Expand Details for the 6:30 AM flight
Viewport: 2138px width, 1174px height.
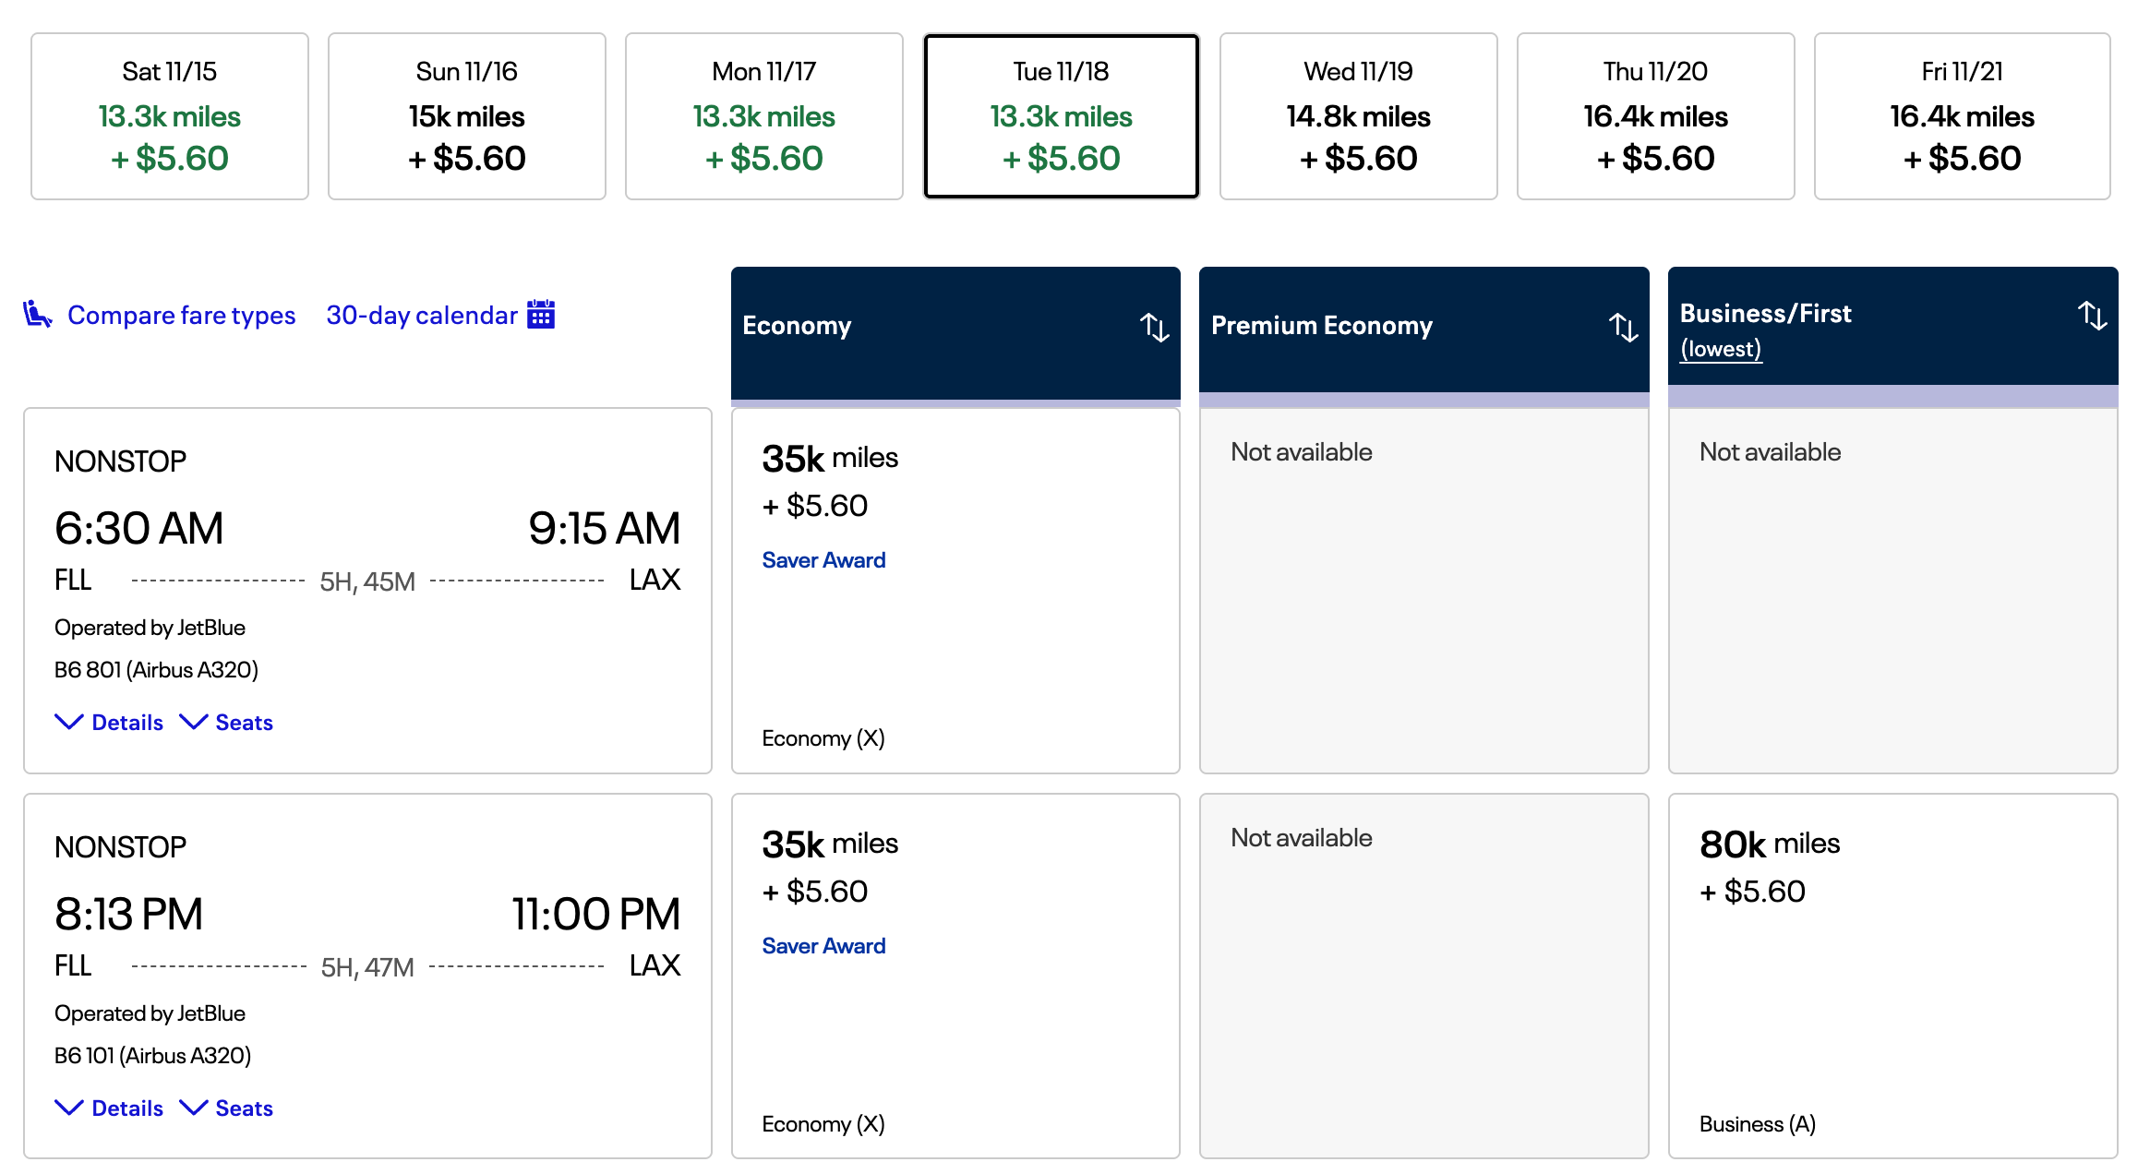tap(110, 723)
